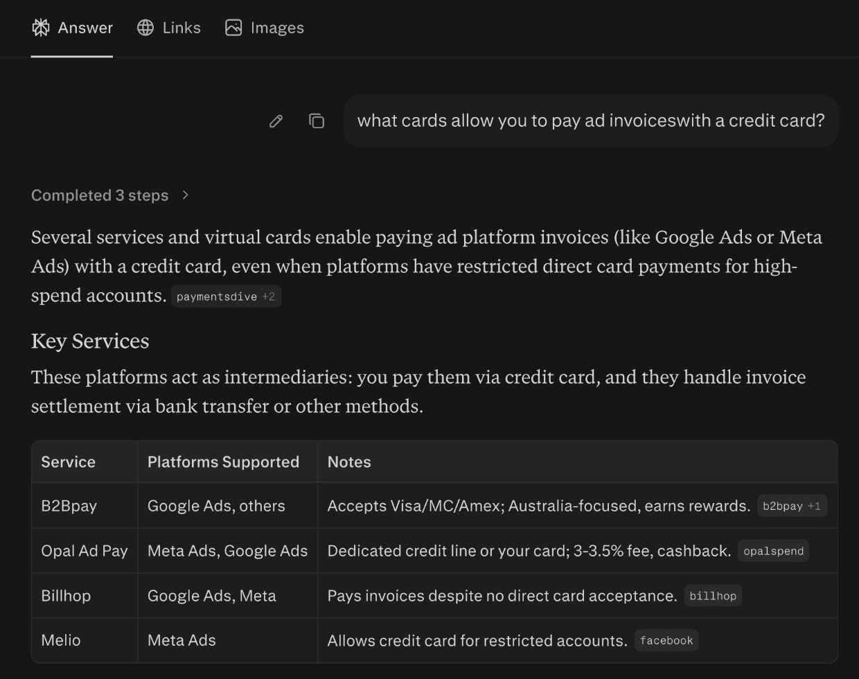Open the opalspend source citation
The image size is (859, 679).
773,552
